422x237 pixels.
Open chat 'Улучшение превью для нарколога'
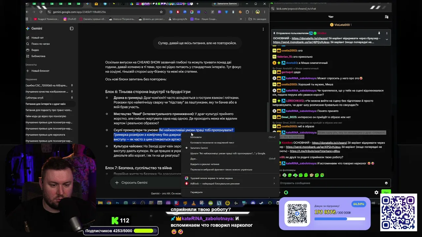click(45, 135)
